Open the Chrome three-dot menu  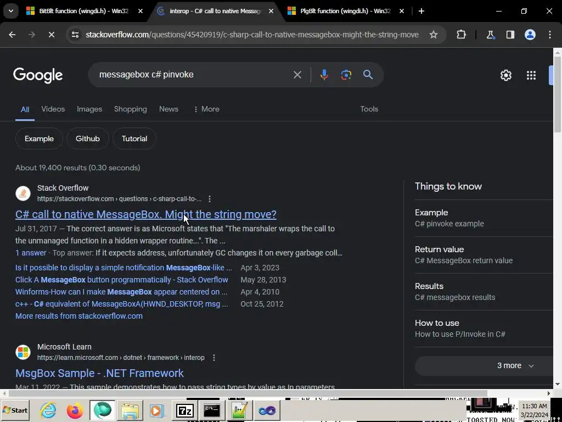click(550, 35)
